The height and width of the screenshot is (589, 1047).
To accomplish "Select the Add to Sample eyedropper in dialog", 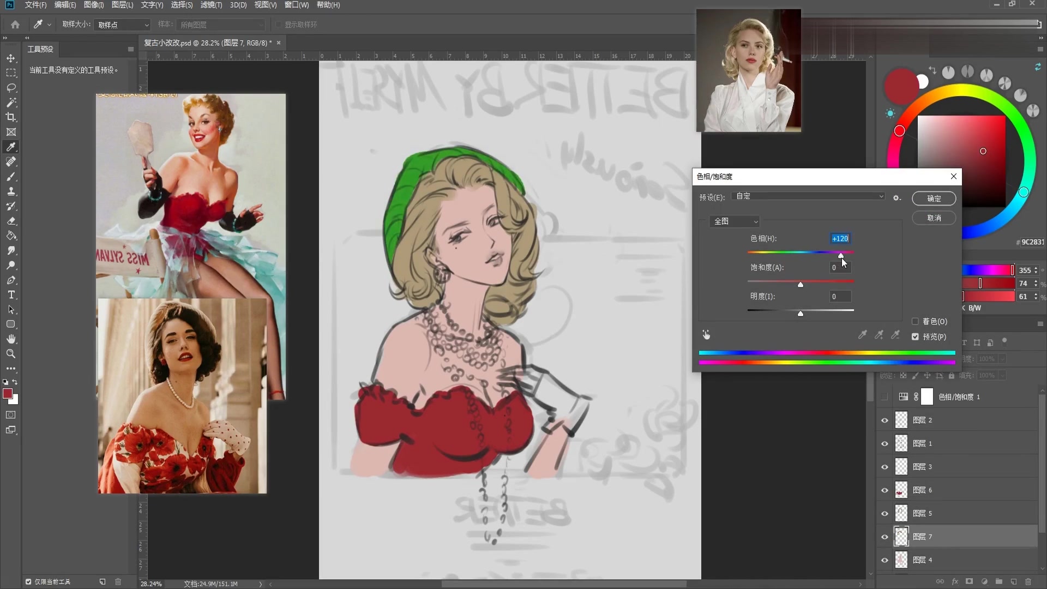I will 879,334.
